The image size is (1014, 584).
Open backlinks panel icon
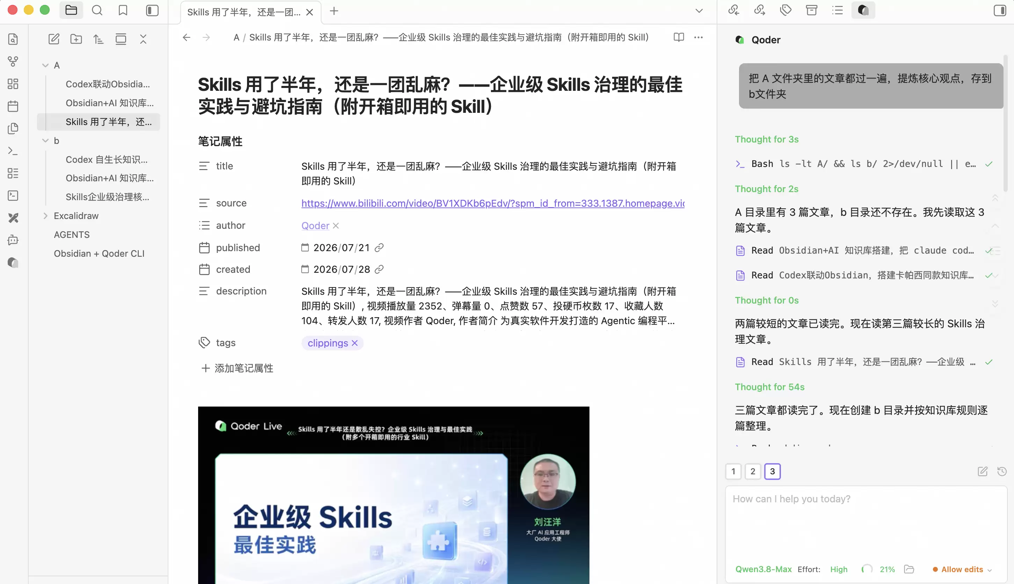pyautogui.click(x=733, y=10)
